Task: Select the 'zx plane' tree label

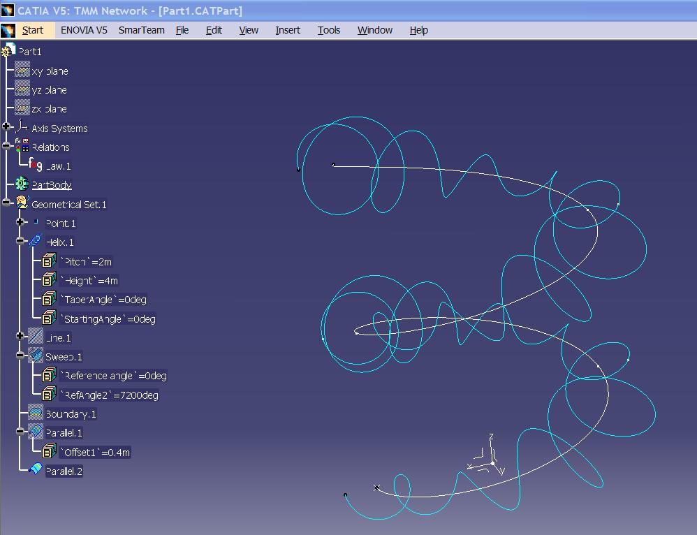Action: tap(50, 109)
